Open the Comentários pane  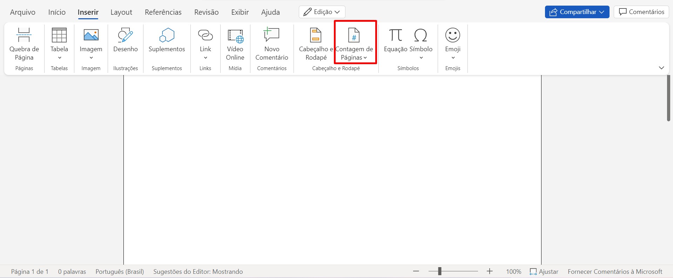click(641, 12)
